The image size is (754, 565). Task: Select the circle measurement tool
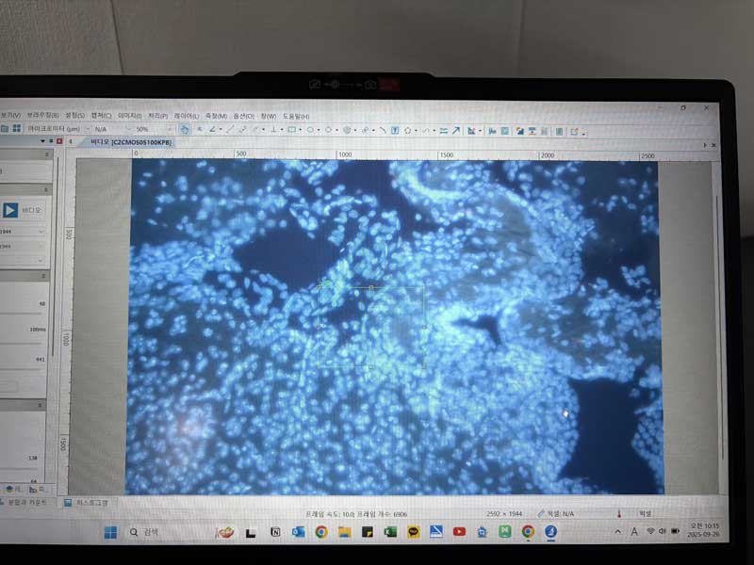[310, 129]
